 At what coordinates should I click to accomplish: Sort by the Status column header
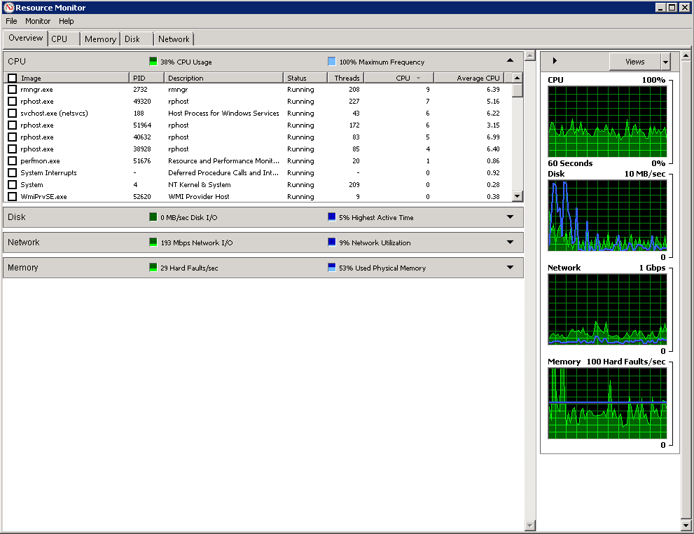tap(305, 78)
